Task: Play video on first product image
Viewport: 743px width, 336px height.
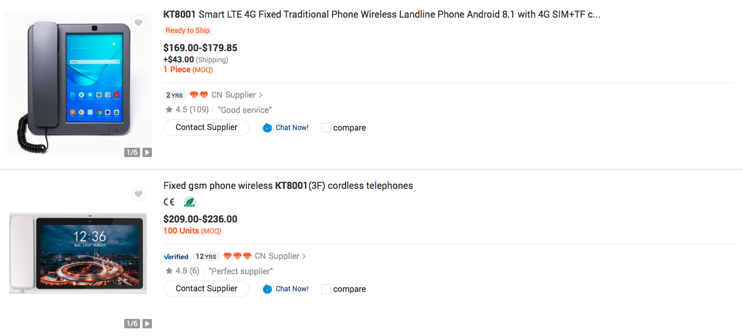Action: click(147, 152)
